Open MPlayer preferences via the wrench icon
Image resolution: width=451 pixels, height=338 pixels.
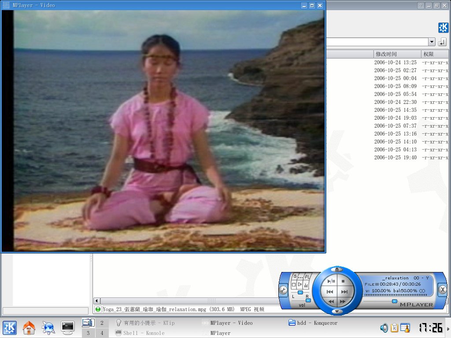click(283, 290)
